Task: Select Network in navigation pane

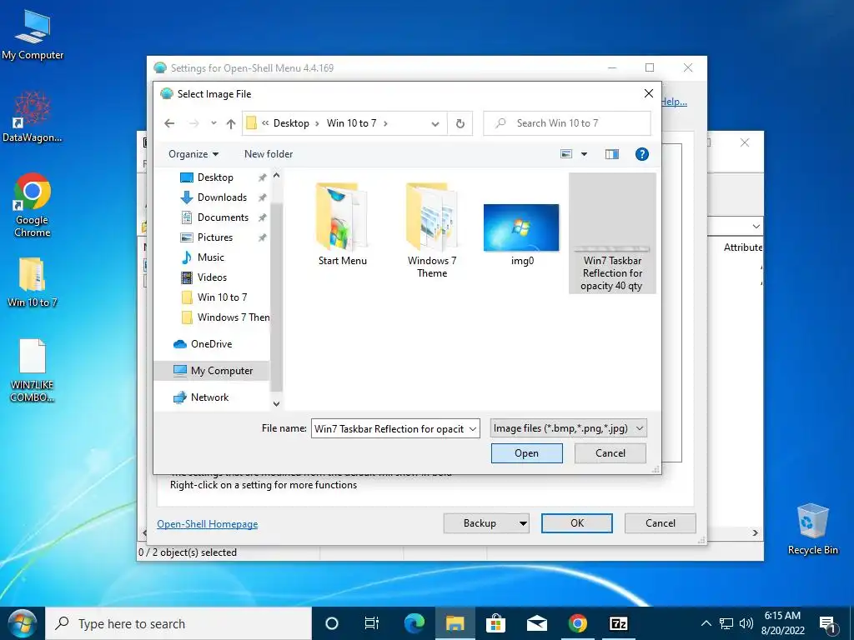Action: 209,397
